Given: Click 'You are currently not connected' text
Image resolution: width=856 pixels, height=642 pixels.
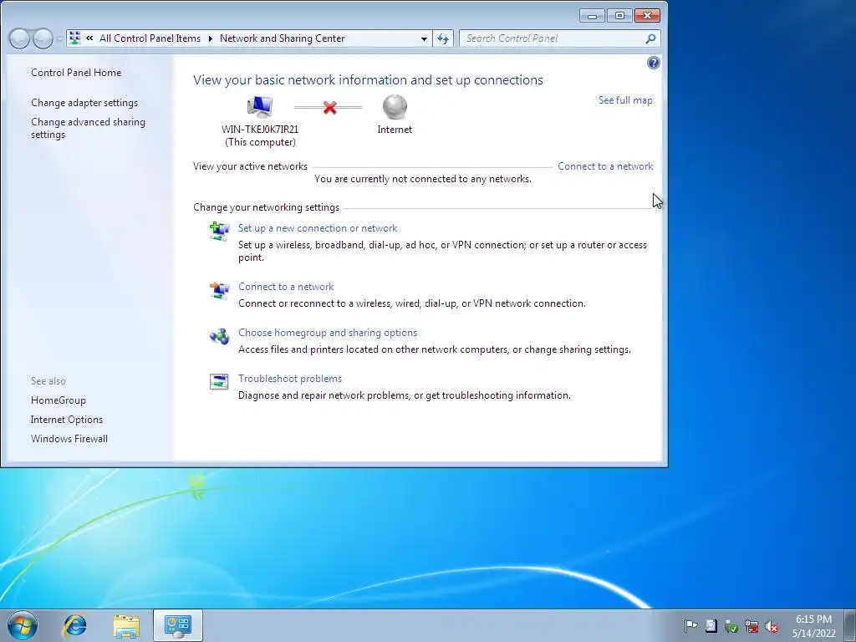Looking at the screenshot, I should click(x=422, y=179).
